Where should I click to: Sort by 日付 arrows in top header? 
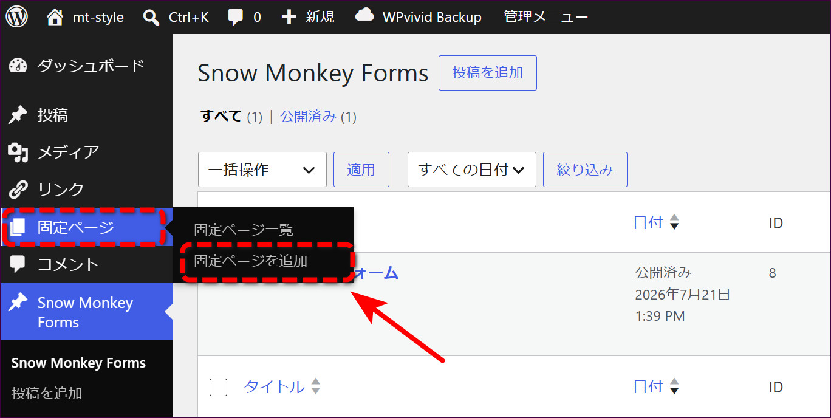[674, 222]
